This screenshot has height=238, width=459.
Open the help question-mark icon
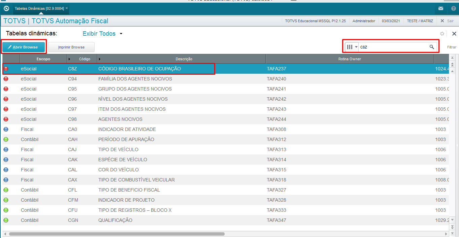454,8
